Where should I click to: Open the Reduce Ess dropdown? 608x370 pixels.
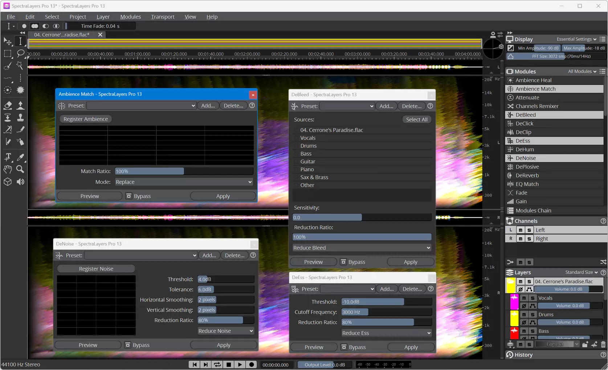[x=387, y=333]
